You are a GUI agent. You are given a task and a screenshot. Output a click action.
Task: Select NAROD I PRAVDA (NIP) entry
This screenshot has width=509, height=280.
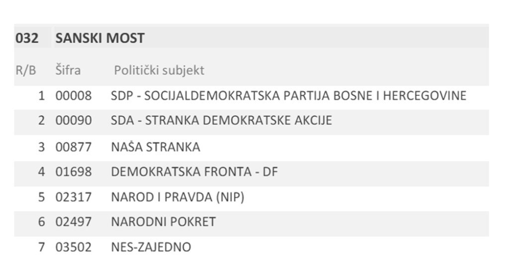[177, 197]
